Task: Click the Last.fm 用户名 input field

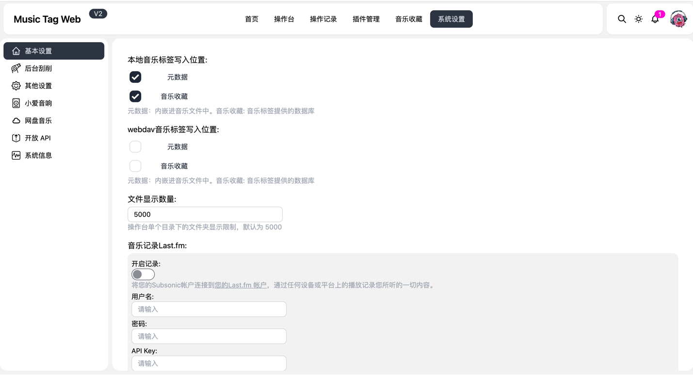Action: 209,309
